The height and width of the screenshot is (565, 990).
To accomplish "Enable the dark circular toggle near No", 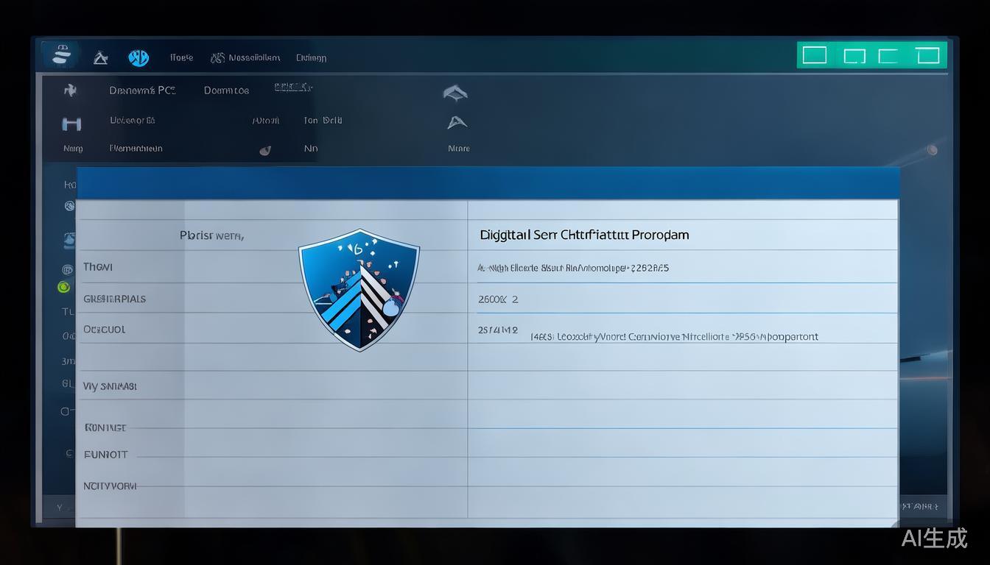I will [265, 149].
